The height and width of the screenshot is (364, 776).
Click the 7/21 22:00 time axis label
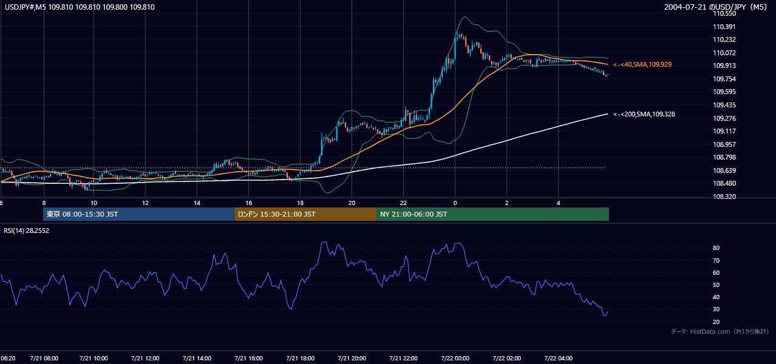404,359
